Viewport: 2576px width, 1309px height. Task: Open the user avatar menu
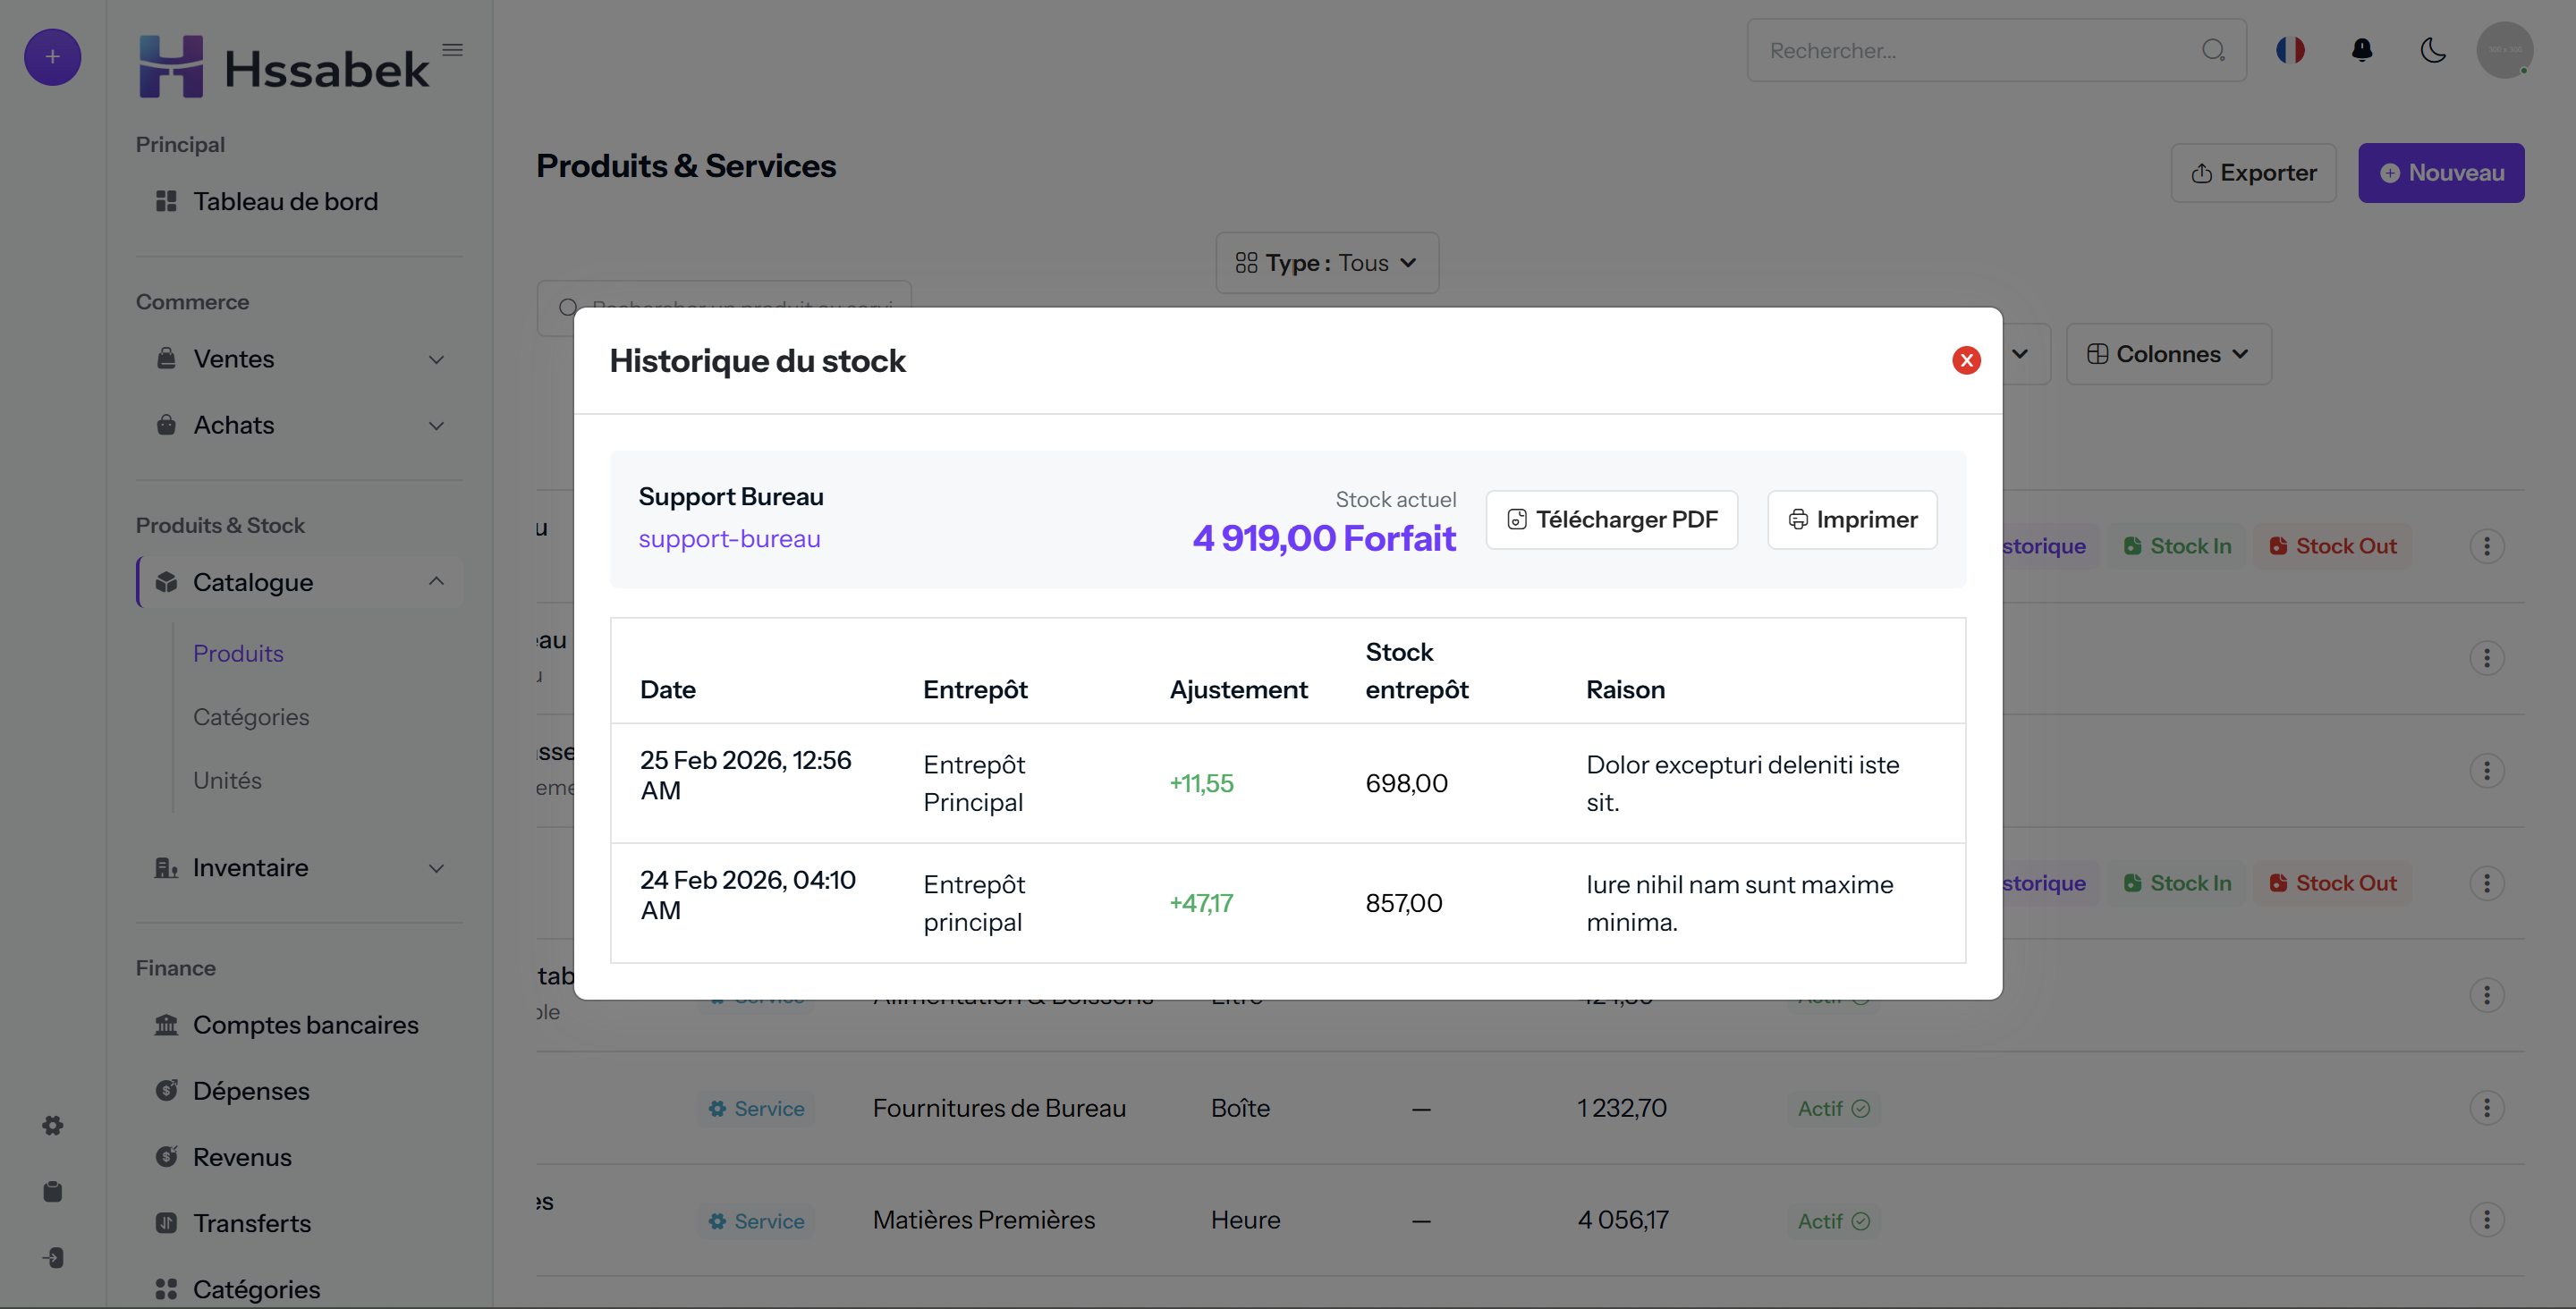click(x=2505, y=50)
